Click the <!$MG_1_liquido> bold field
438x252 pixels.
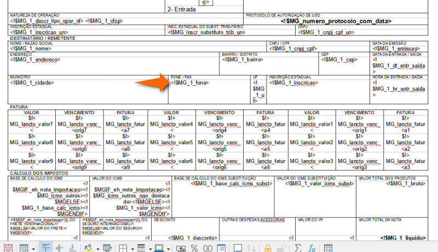(x=403, y=238)
